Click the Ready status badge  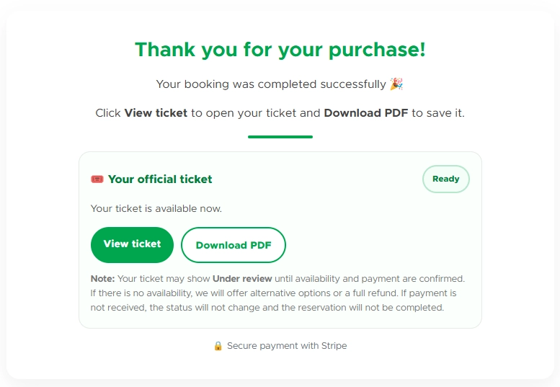coord(445,179)
